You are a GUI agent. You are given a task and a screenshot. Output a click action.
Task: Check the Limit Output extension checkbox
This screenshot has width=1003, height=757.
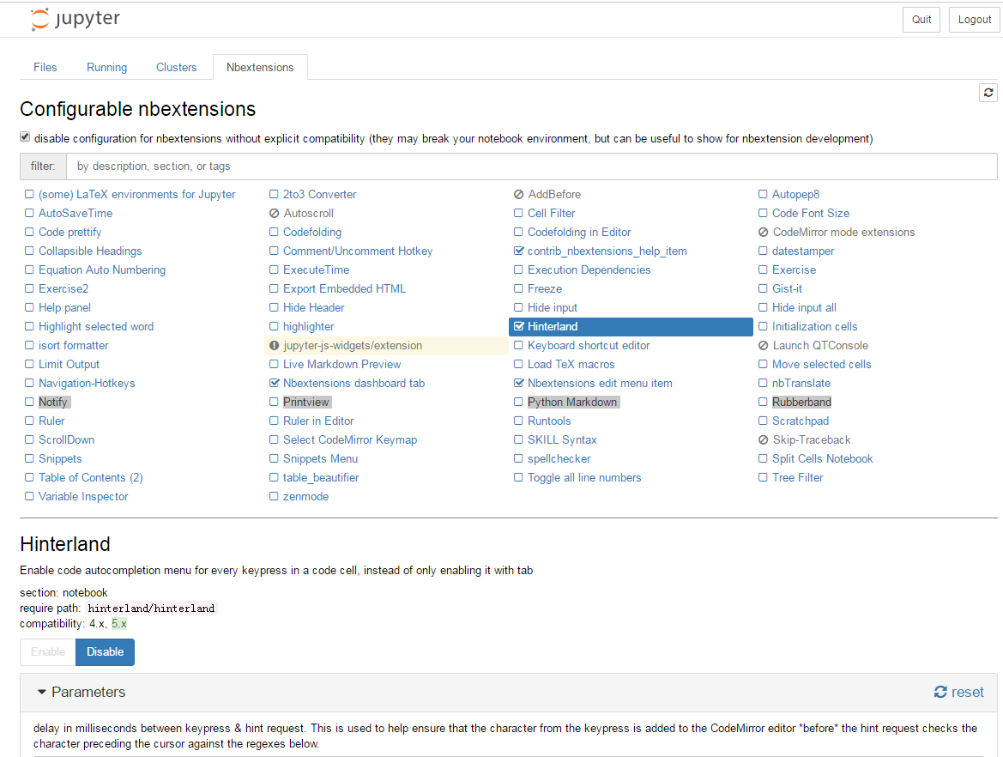[29, 364]
